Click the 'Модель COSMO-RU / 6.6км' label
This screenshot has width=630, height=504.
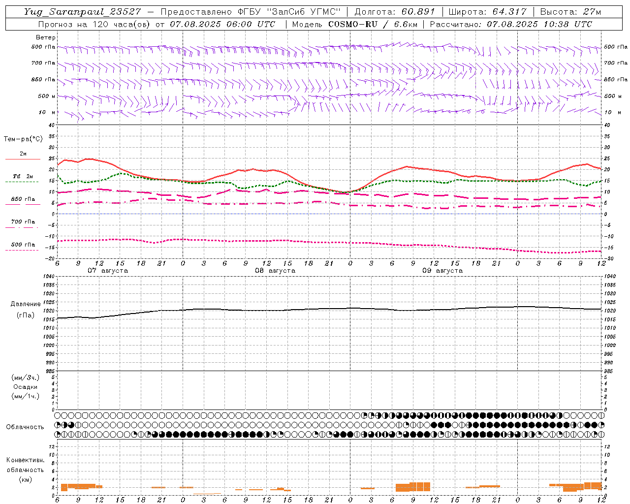click(354, 24)
